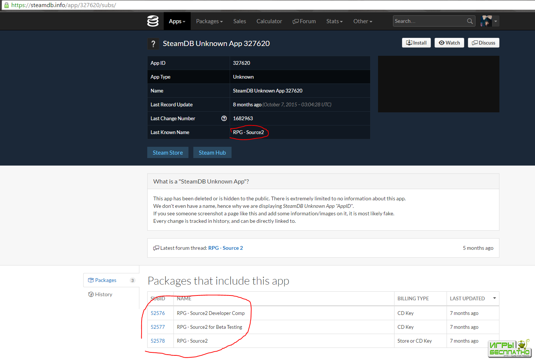
Task: Expand Packages dropdown in navbar
Action: point(209,21)
